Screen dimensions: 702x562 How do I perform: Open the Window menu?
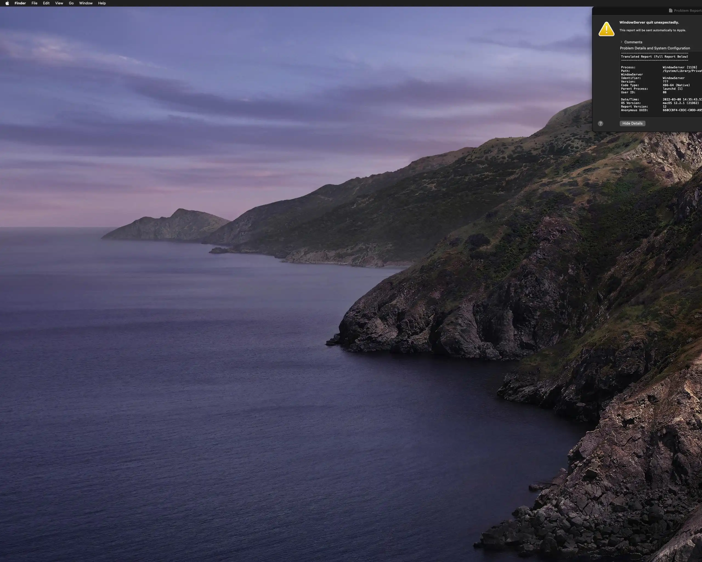[x=86, y=3]
